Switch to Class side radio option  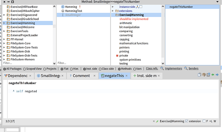[100, 69]
